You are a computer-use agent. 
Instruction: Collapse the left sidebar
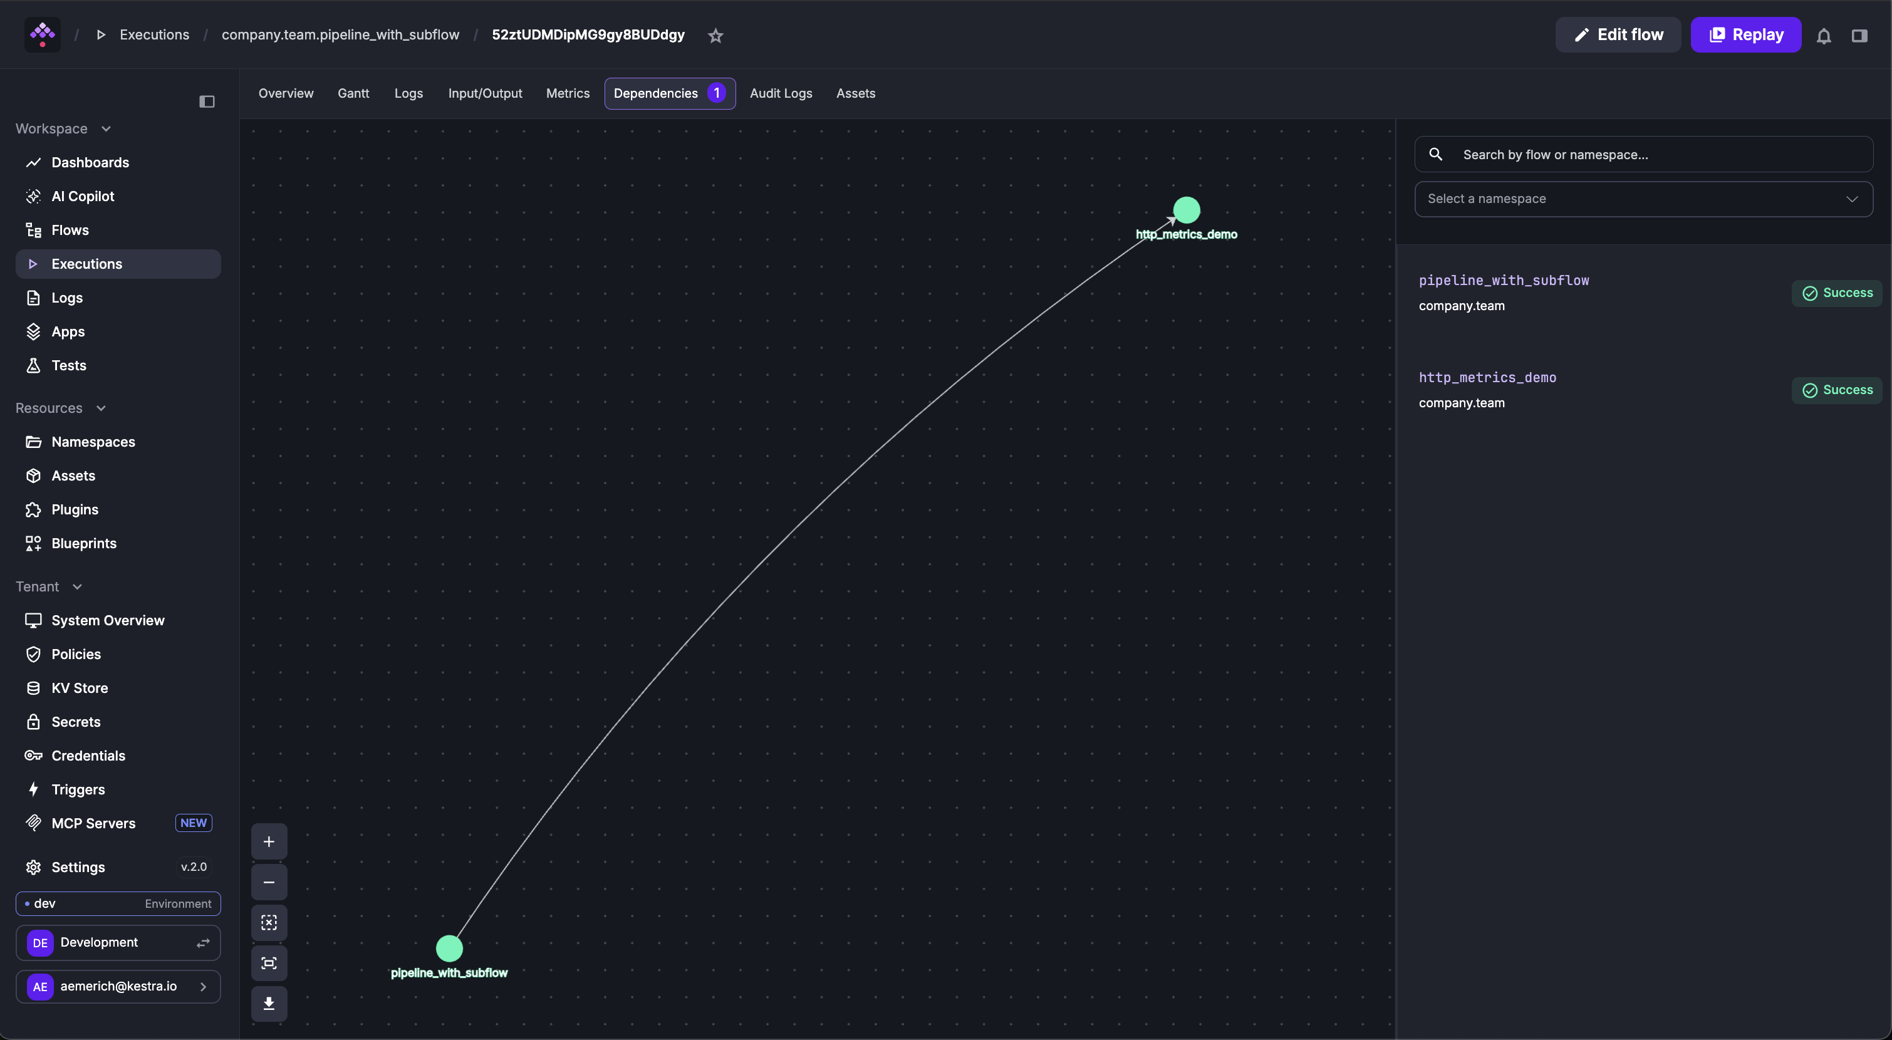click(207, 101)
